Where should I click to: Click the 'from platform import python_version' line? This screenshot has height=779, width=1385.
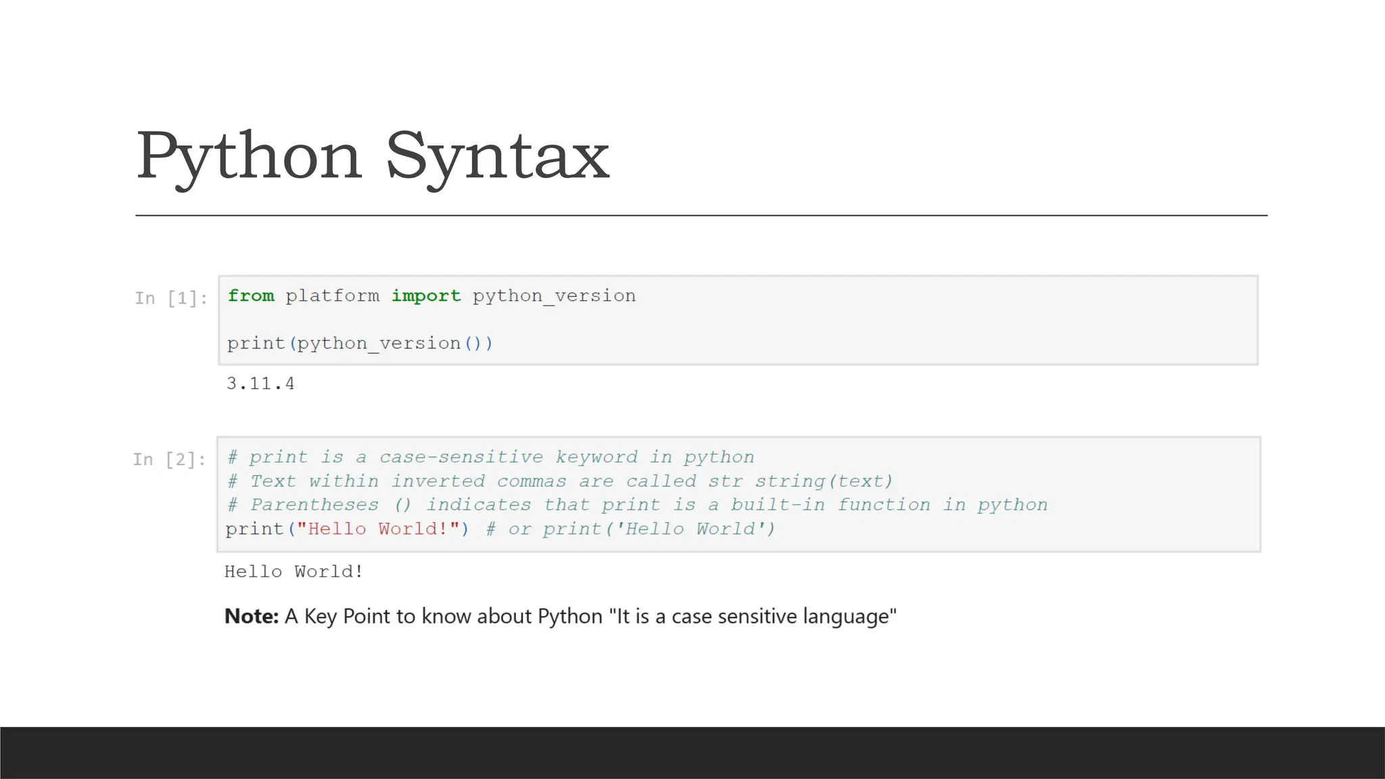[431, 296]
